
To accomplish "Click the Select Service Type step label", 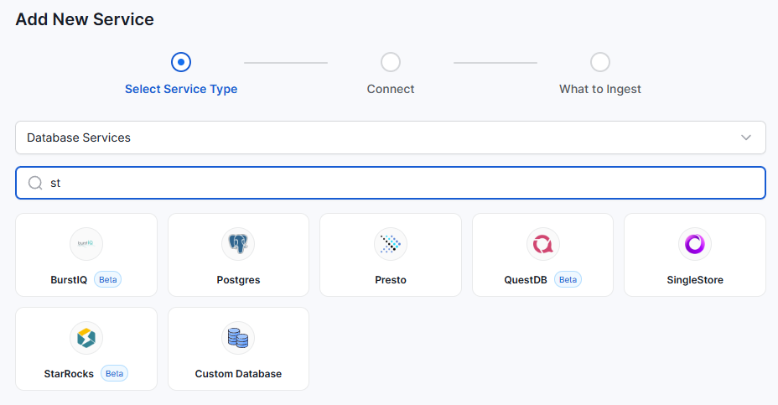I will click(181, 89).
